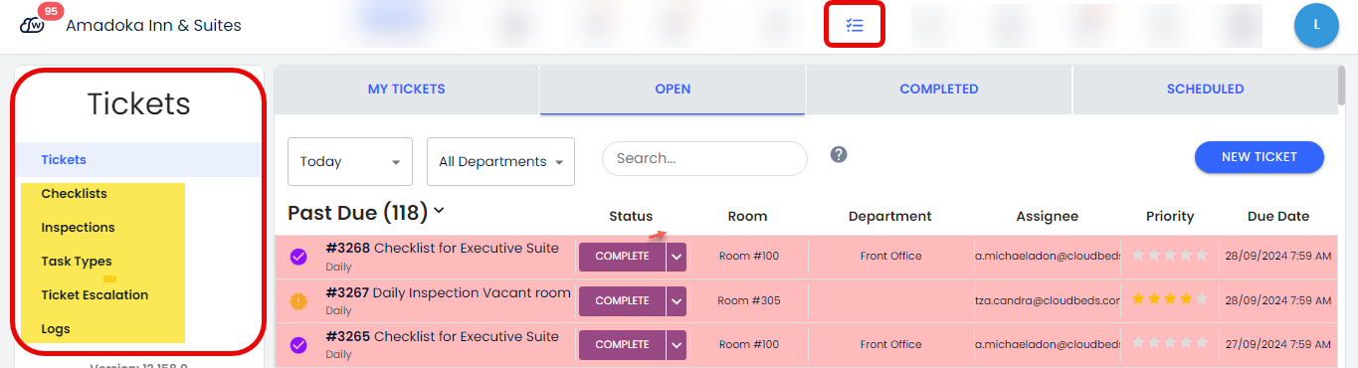Click purple checkmark icon on ticket #3268
The height and width of the screenshot is (368, 1358).
tap(298, 257)
